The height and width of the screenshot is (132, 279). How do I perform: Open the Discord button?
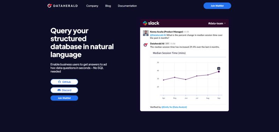pyautogui.click(x=64, y=90)
